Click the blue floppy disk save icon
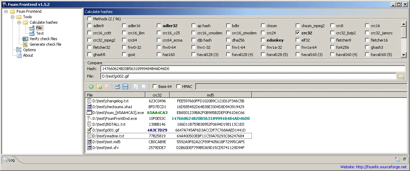The image size is (410, 171). tap(125, 87)
